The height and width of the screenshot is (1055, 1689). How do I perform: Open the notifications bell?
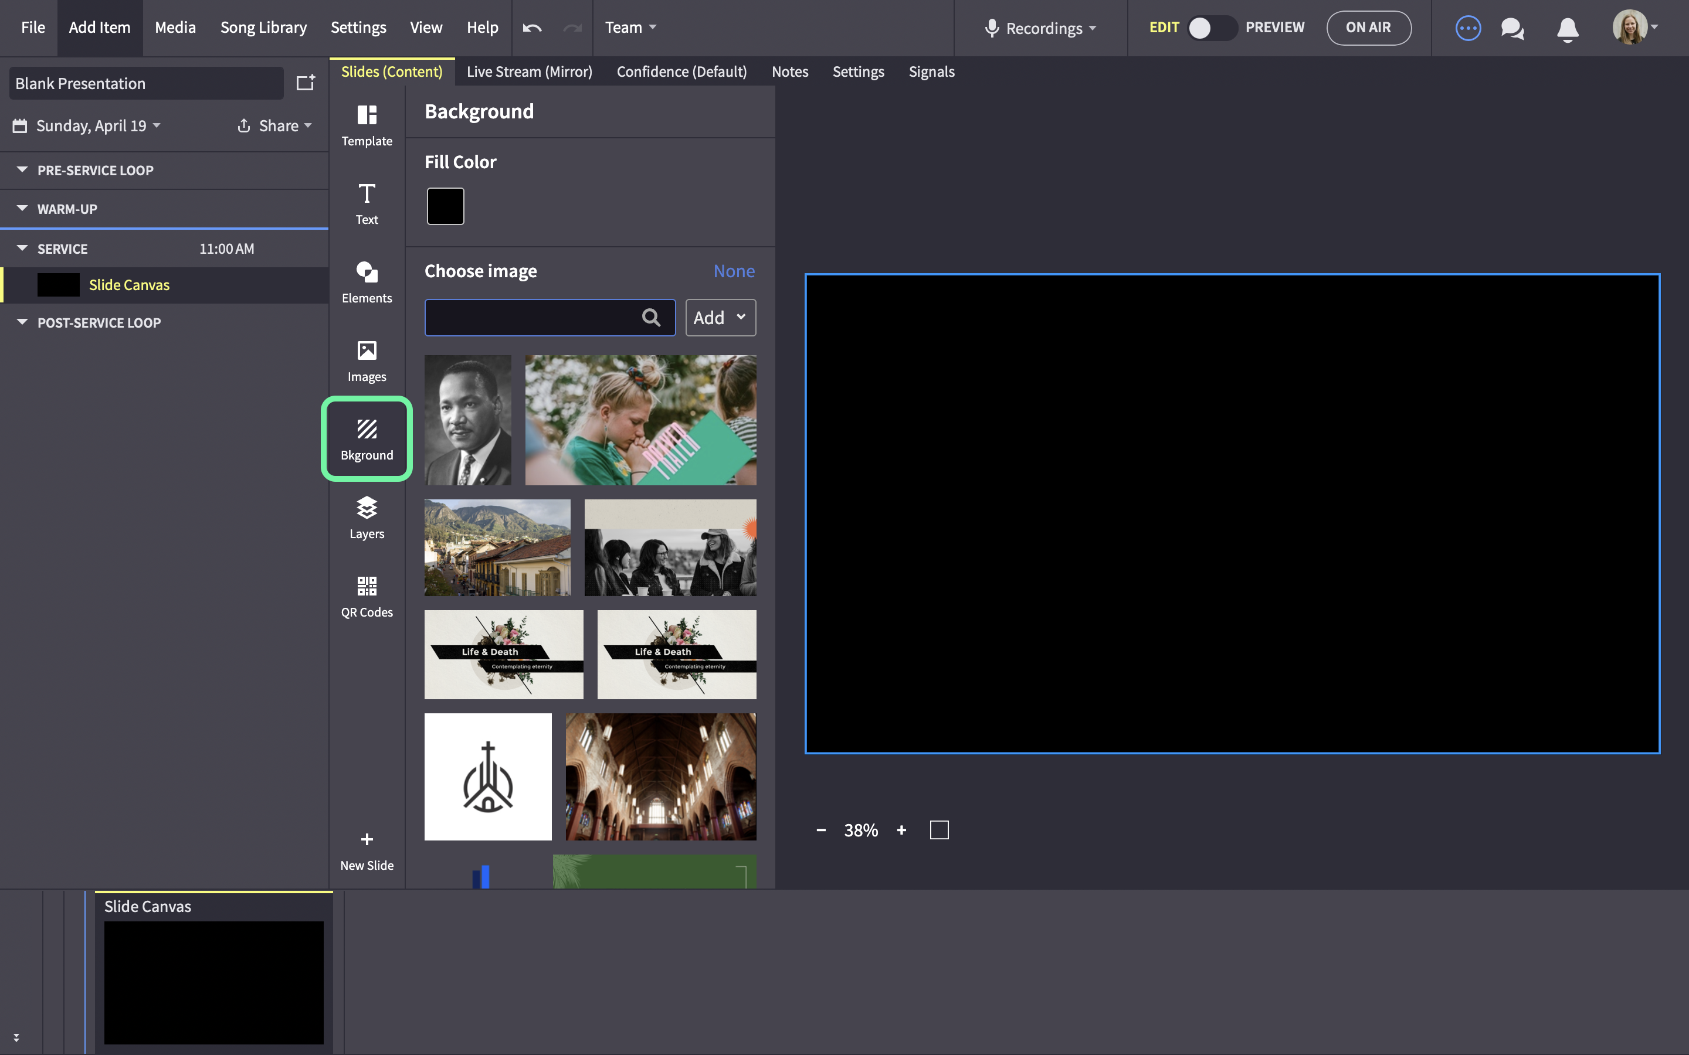pos(1568,29)
